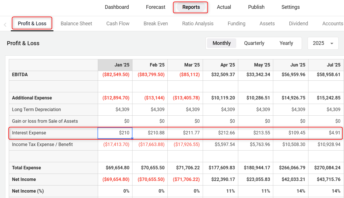Select the Jan '25 Interest Expense cell
The width and height of the screenshot is (344, 198).
115,133
